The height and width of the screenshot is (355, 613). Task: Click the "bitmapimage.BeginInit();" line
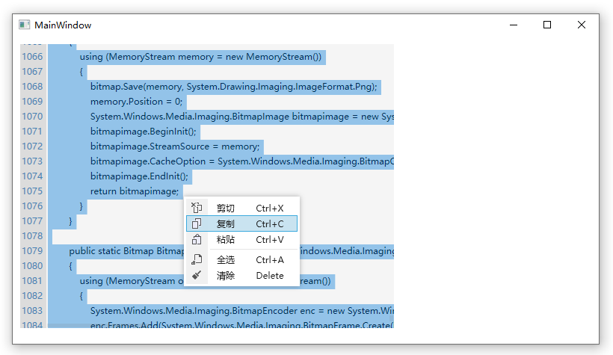tap(143, 132)
